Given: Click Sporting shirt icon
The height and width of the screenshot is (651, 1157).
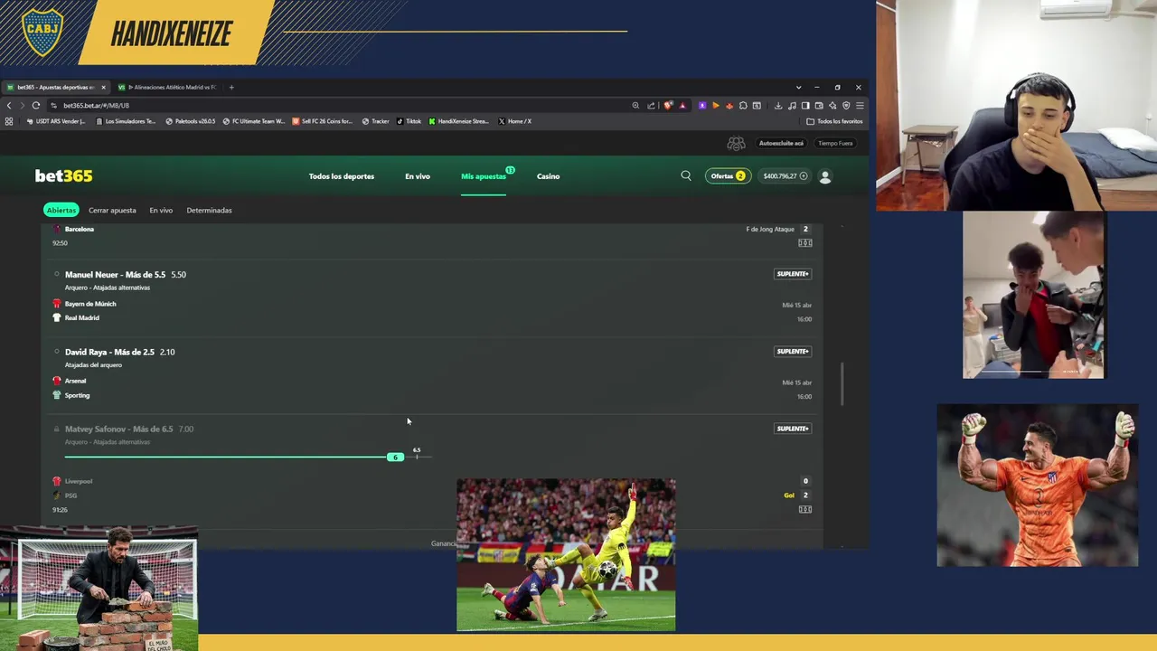Looking at the screenshot, I should [56, 395].
